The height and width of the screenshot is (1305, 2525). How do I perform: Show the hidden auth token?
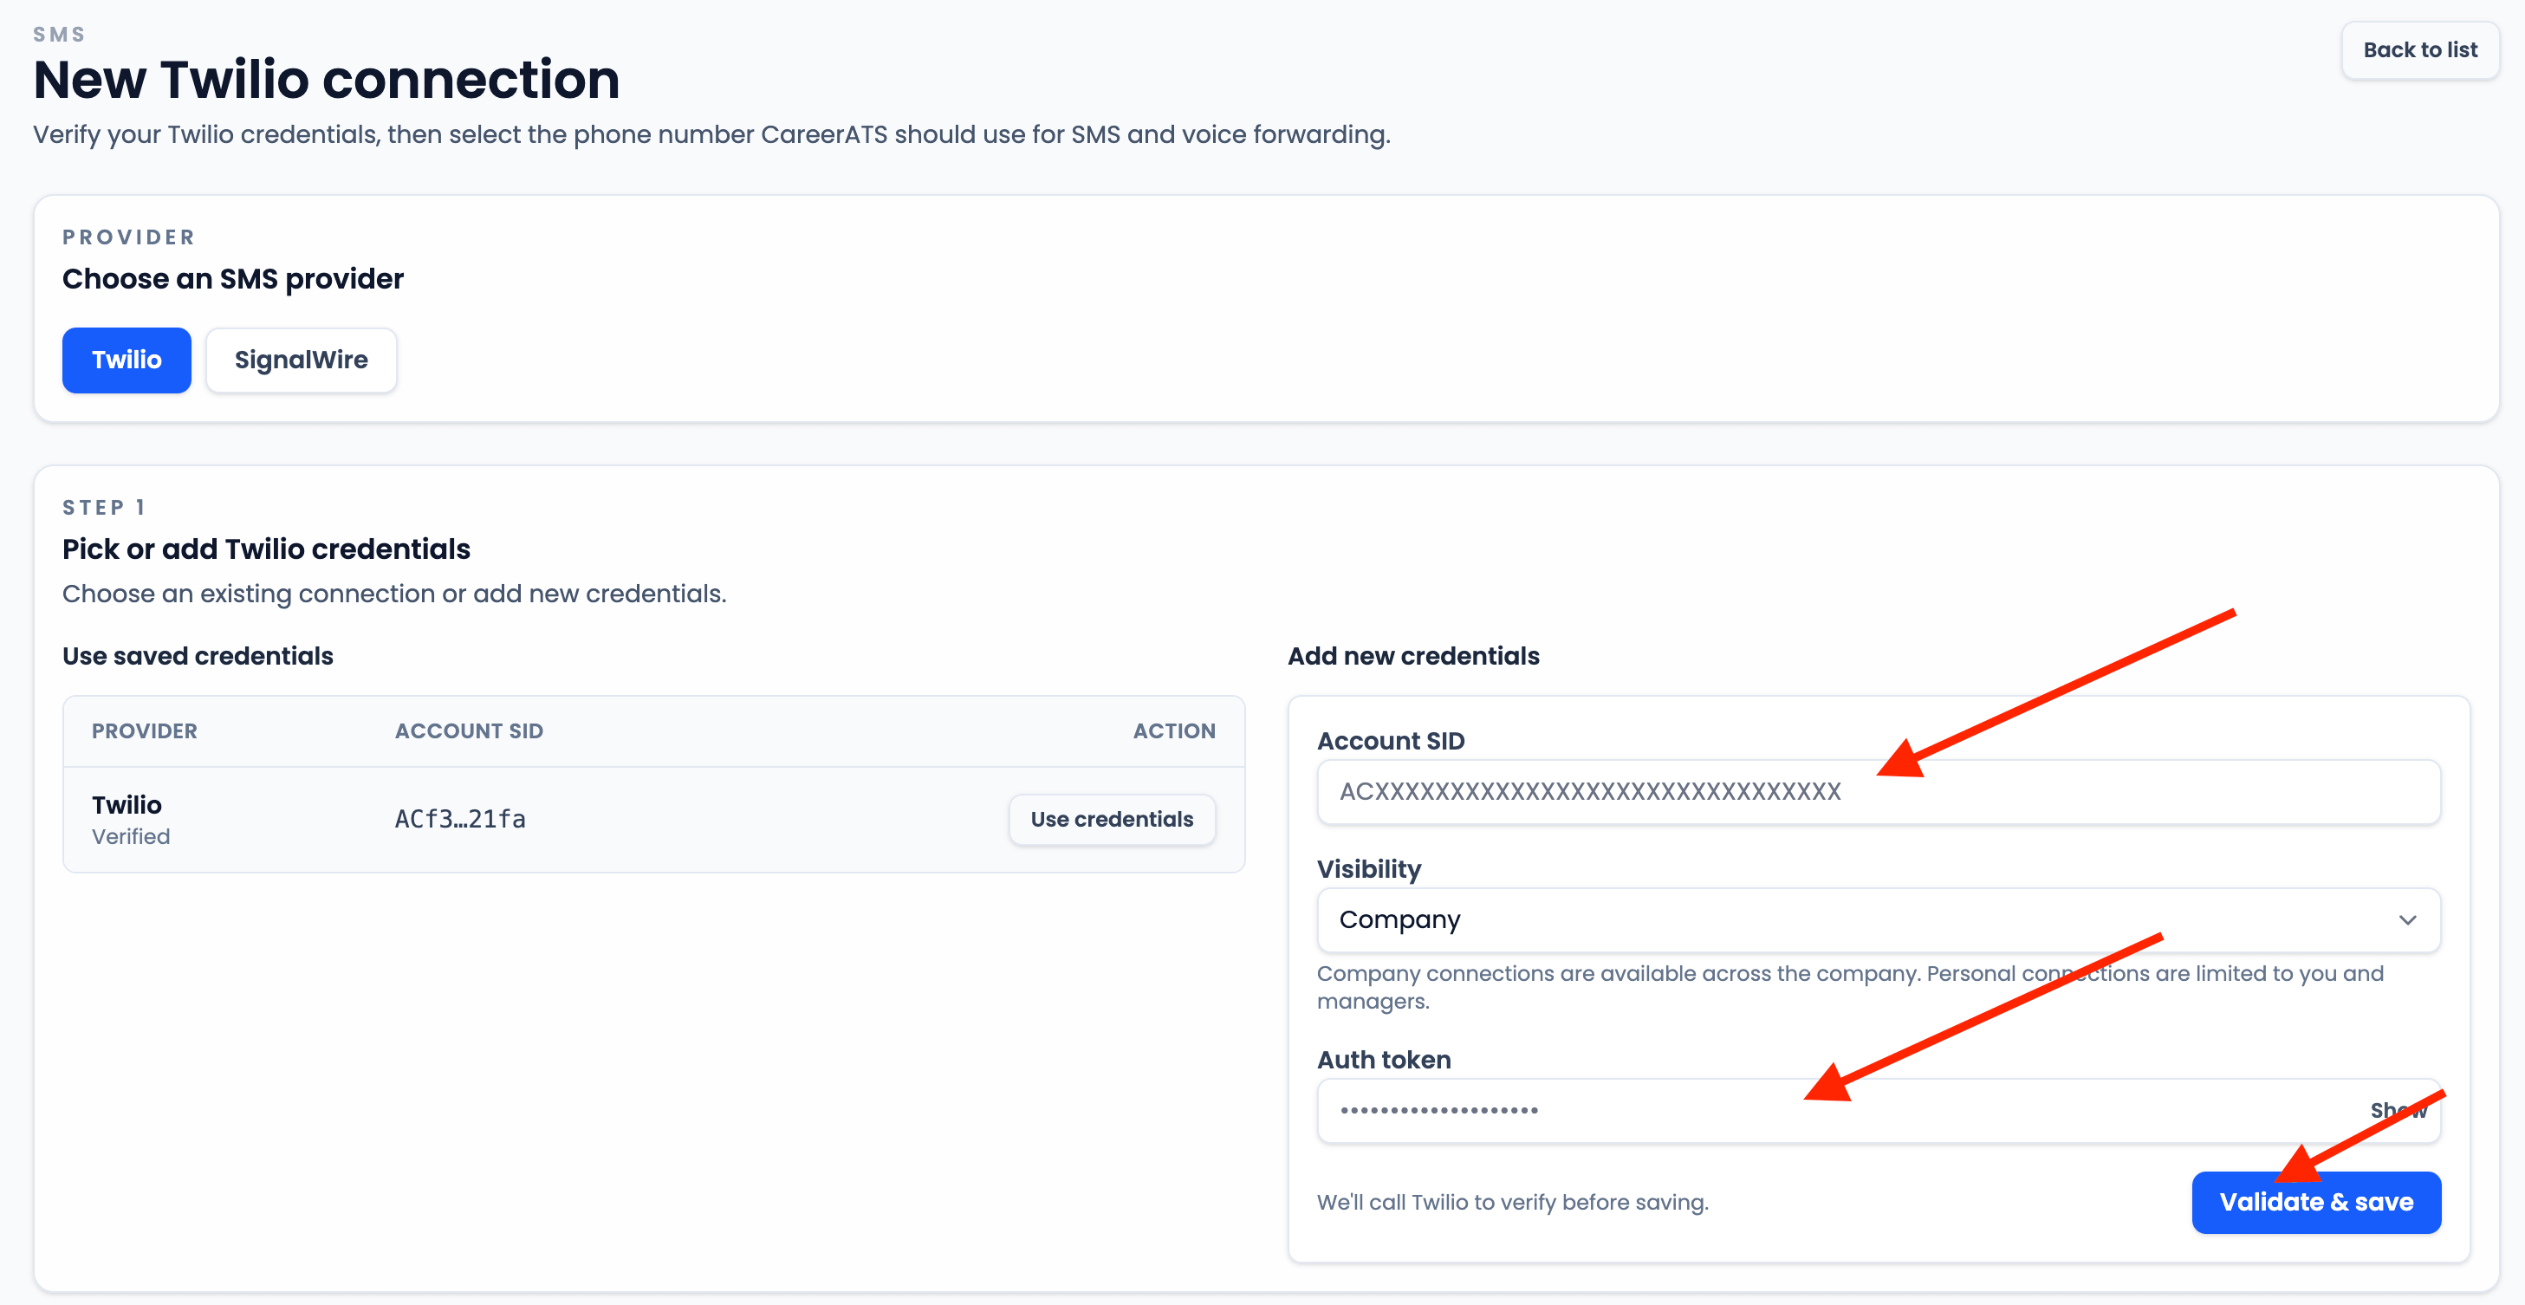pos(2398,1111)
